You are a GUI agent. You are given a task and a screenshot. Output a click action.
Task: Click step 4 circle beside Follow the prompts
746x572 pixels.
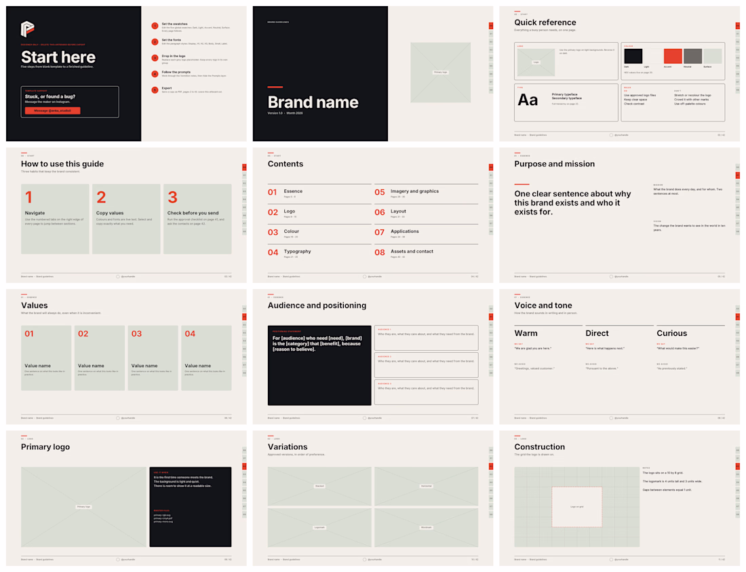[x=155, y=74]
